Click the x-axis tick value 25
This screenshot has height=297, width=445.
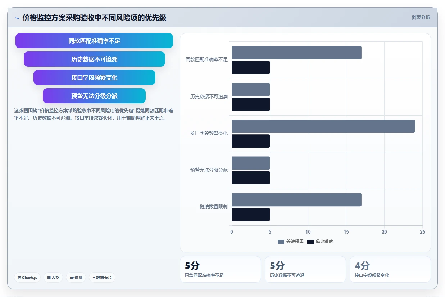click(422, 232)
